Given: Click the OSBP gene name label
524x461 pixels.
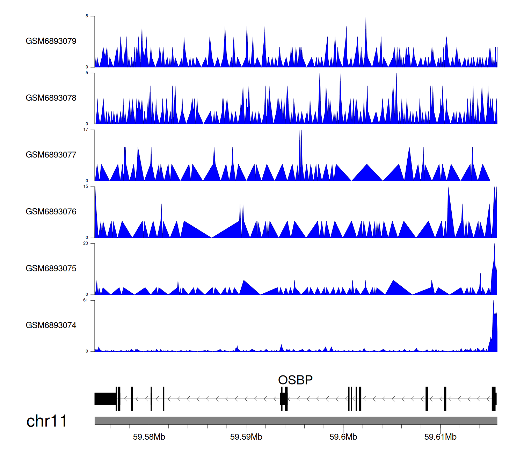Looking at the screenshot, I should [295, 380].
